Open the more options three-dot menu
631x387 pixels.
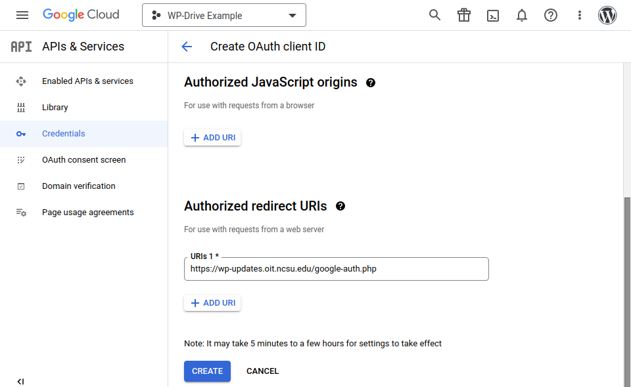(x=579, y=14)
